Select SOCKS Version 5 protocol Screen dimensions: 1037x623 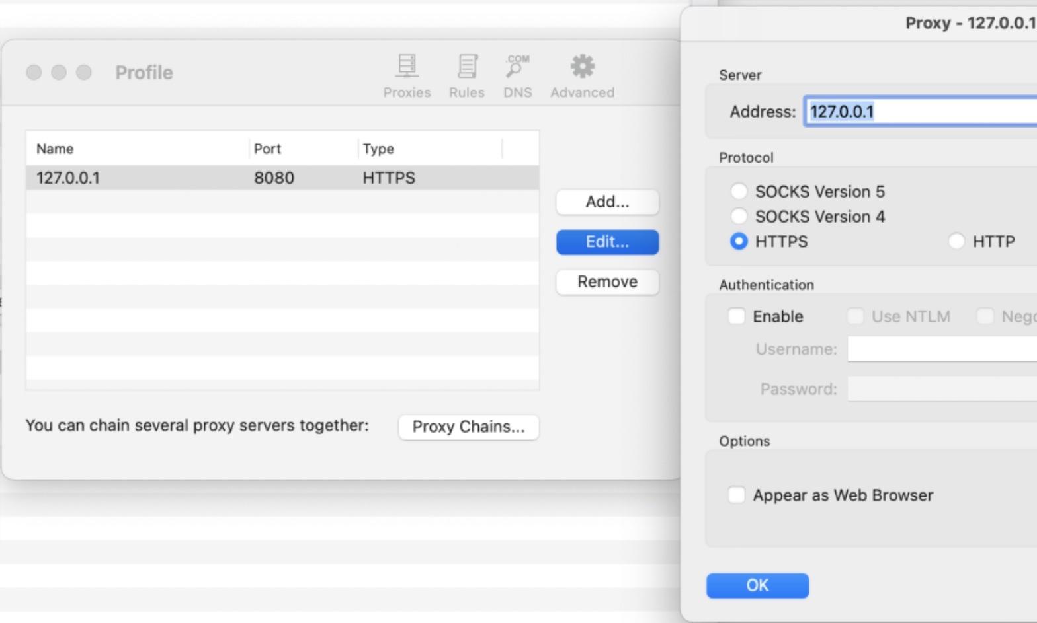point(739,192)
